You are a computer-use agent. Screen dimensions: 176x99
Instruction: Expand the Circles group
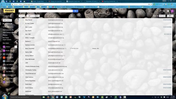coord(2,27)
